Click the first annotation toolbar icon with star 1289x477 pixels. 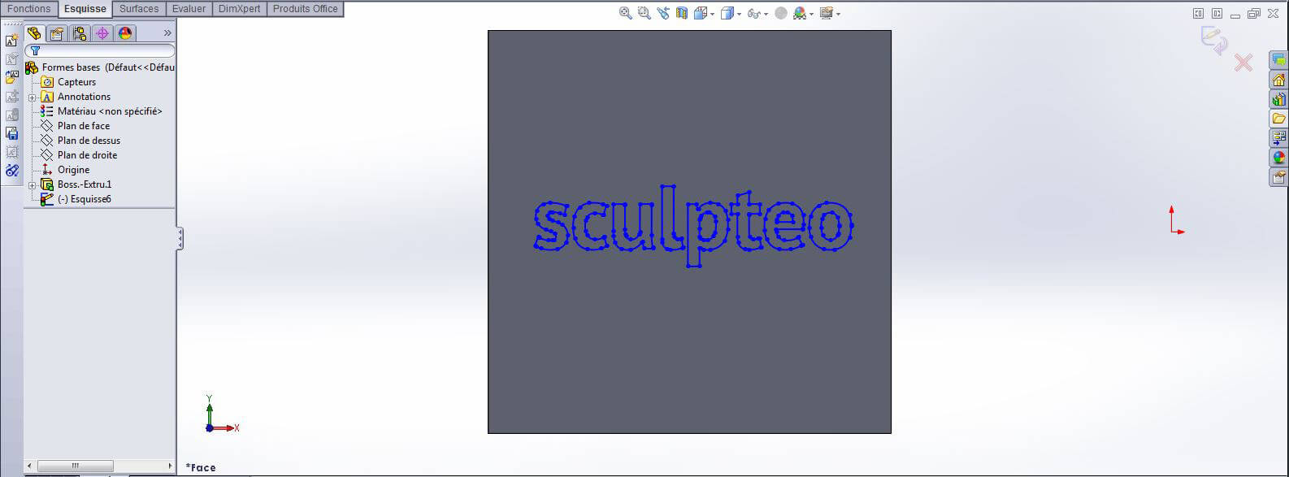tap(11, 41)
